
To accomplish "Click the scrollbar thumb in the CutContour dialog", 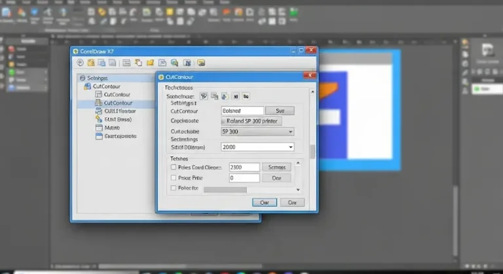I will tap(313, 152).
